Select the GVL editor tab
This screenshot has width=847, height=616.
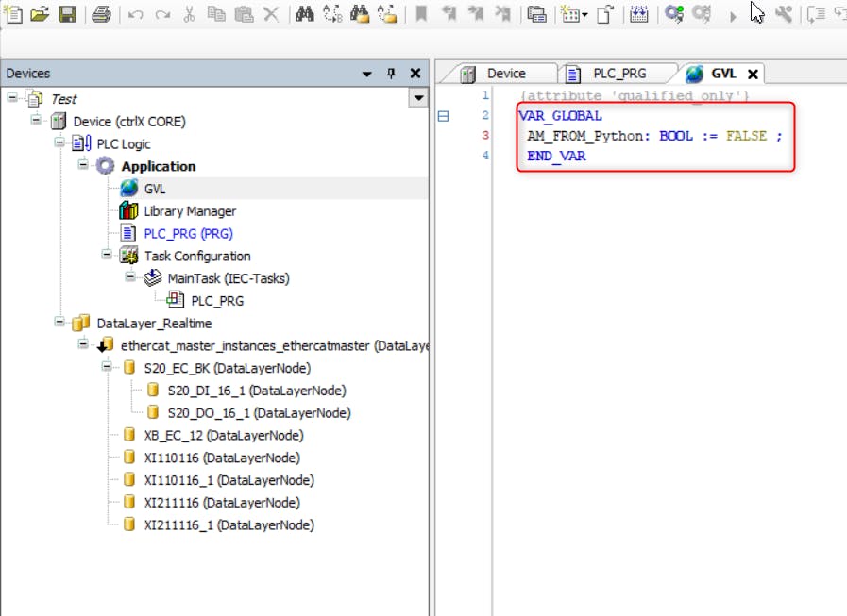[724, 74]
